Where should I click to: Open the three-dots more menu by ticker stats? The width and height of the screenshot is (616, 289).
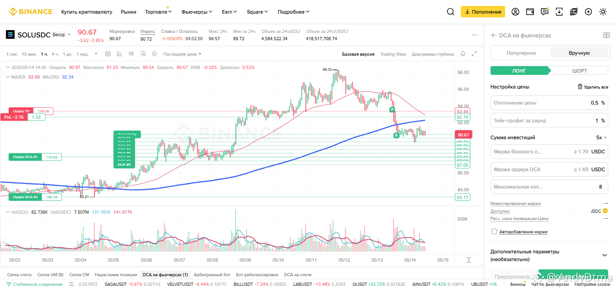(474, 35)
